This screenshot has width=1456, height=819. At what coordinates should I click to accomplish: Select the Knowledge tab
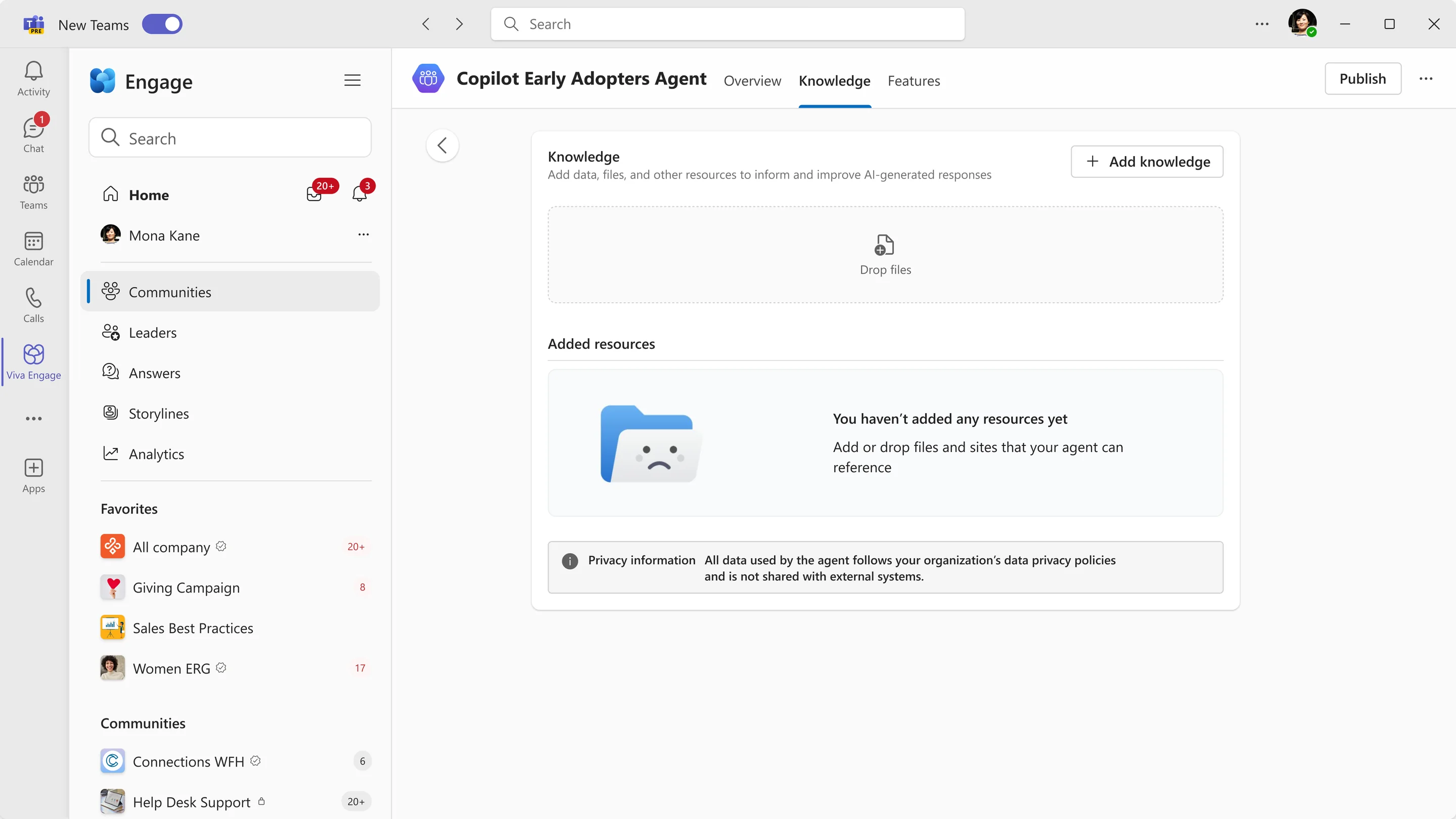(834, 81)
